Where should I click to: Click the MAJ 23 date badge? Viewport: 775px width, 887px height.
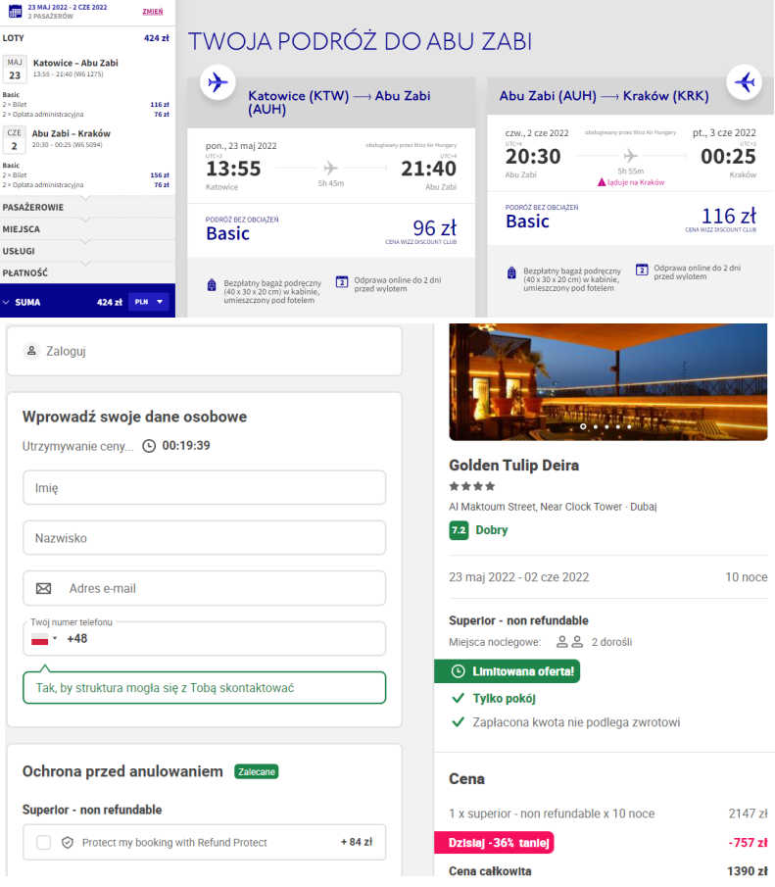pos(15,69)
